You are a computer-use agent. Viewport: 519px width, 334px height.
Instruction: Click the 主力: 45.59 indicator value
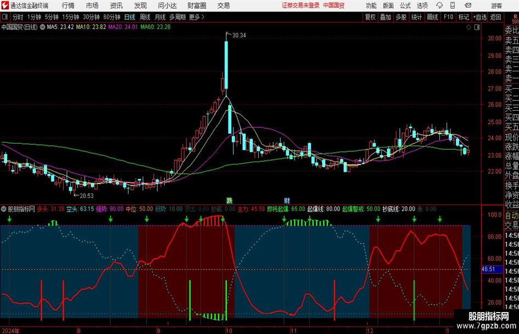251,209
